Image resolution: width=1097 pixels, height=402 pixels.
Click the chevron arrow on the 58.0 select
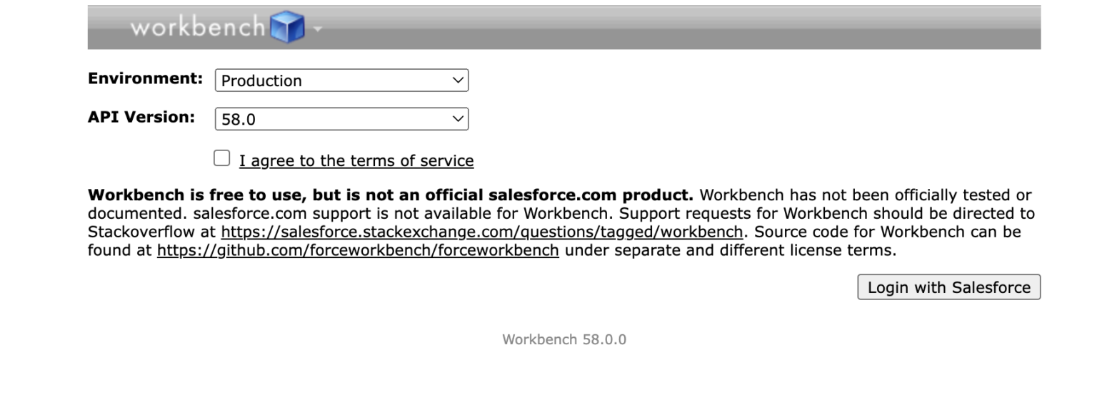(x=458, y=119)
